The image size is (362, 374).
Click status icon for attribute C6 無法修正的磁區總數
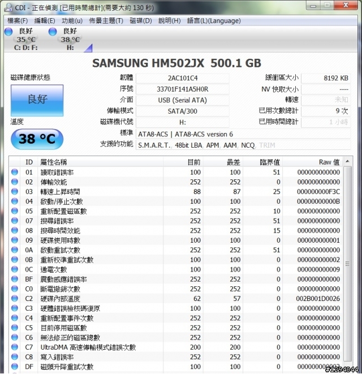pyautogui.click(x=15, y=337)
